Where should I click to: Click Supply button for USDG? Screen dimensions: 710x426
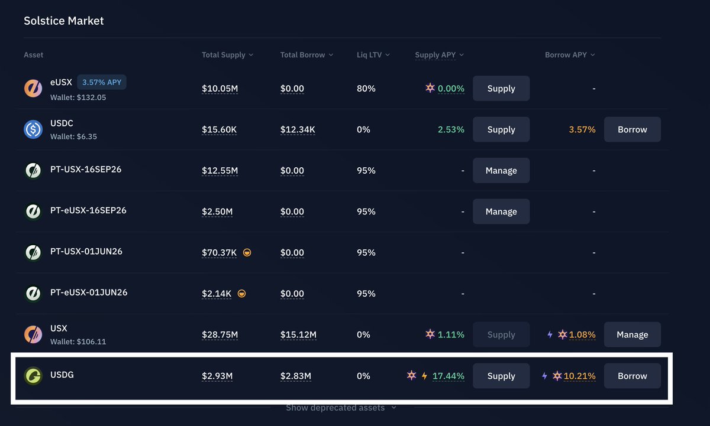[x=501, y=376]
